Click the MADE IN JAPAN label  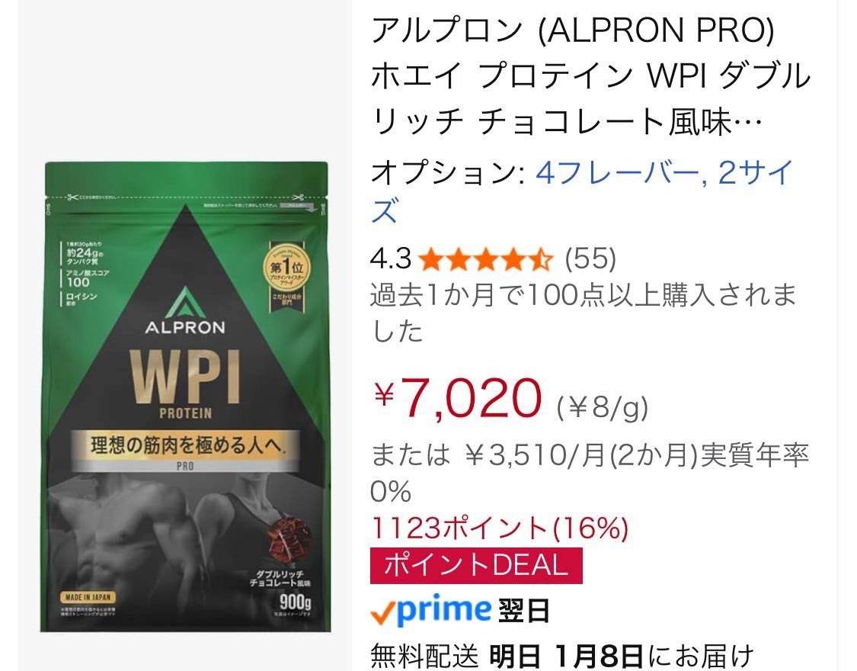[88, 597]
